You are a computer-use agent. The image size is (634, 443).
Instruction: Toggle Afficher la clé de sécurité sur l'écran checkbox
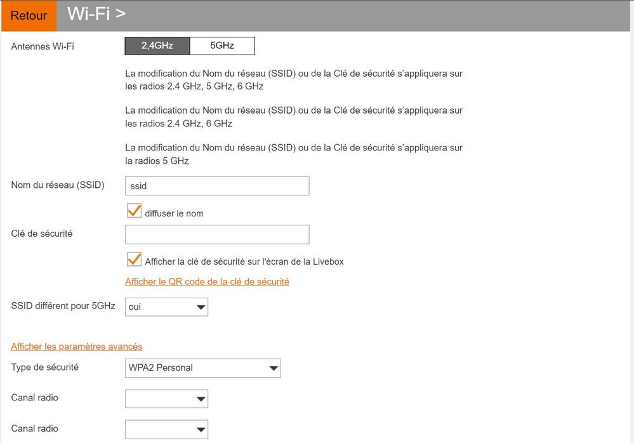pos(135,260)
